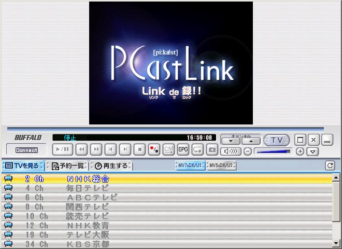Click the 停止 status display

pyautogui.click(x=70, y=137)
